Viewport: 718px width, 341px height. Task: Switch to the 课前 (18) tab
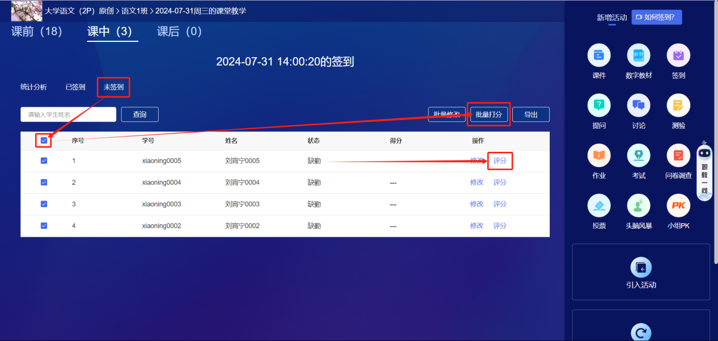coord(37,32)
